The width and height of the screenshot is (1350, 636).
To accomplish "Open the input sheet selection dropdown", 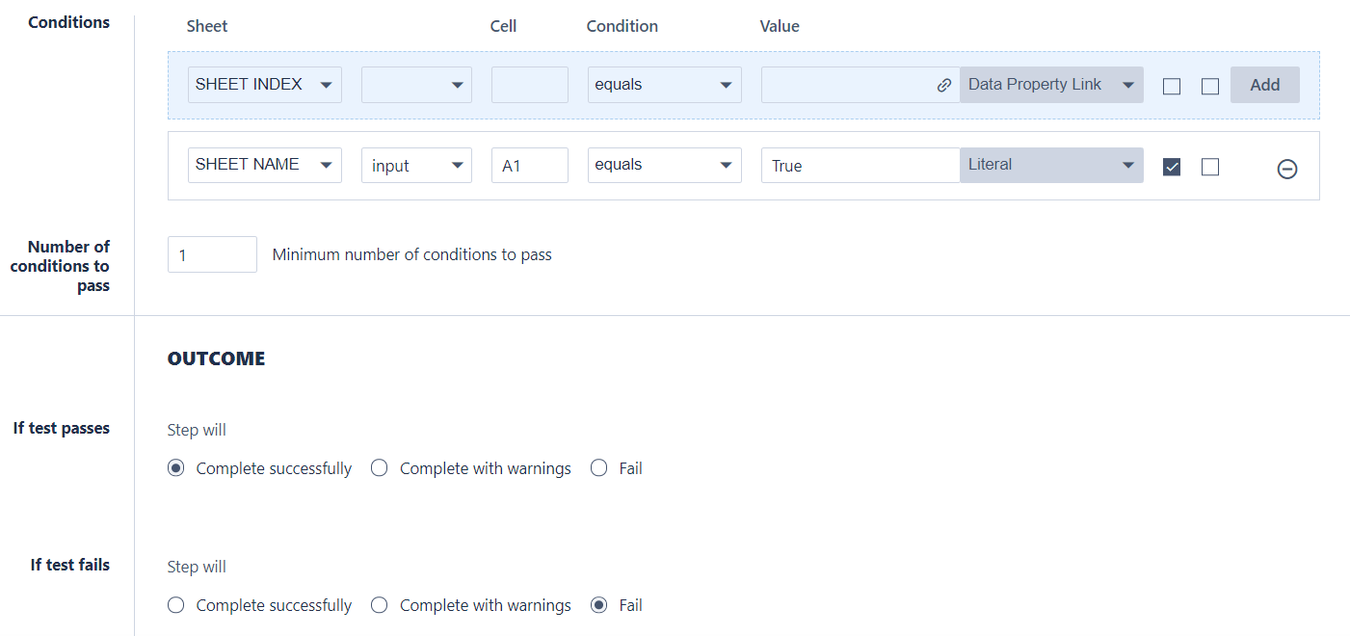I will tap(416, 165).
